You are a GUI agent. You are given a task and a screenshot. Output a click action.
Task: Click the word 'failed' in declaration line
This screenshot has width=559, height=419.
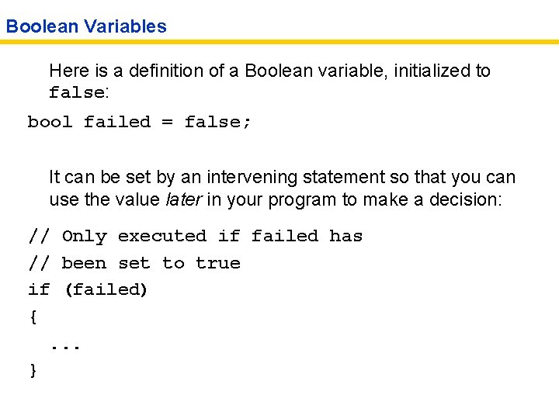pyautogui.click(x=117, y=122)
